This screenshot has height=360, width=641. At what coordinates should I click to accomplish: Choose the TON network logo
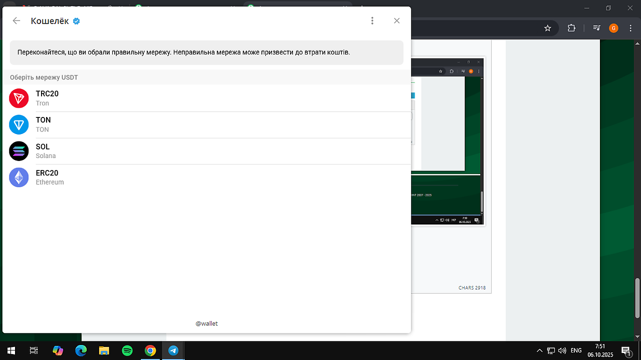point(19,124)
